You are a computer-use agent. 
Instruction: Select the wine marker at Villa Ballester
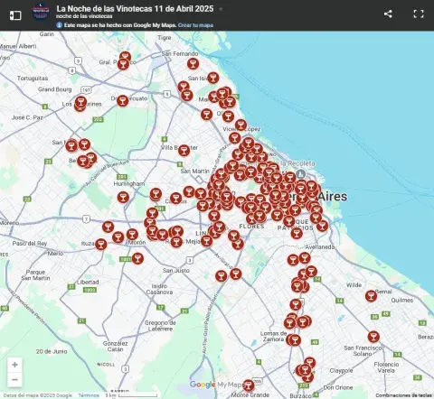(184, 151)
